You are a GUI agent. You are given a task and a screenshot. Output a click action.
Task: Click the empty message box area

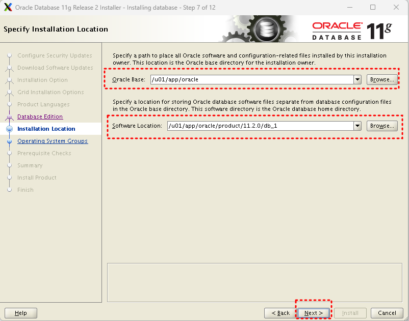tap(254, 282)
